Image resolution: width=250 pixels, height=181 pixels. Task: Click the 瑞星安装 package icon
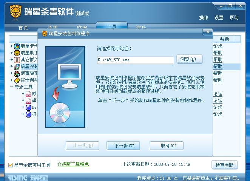click(x=17, y=67)
